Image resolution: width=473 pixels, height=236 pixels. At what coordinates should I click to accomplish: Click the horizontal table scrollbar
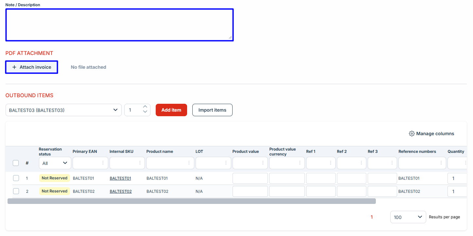(191, 201)
